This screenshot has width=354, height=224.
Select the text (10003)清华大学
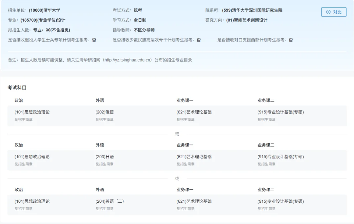pyautogui.click(x=45, y=10)
